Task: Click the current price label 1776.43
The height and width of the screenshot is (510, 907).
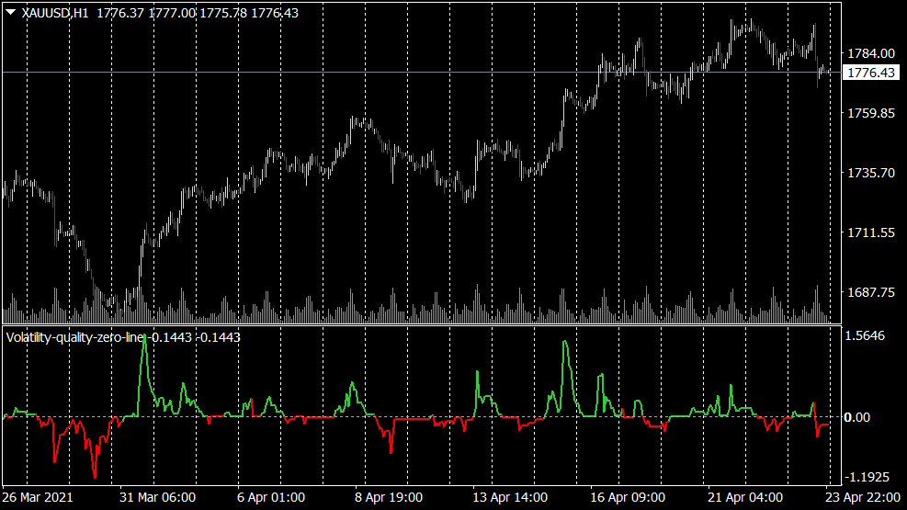Action: pos(870,73)
